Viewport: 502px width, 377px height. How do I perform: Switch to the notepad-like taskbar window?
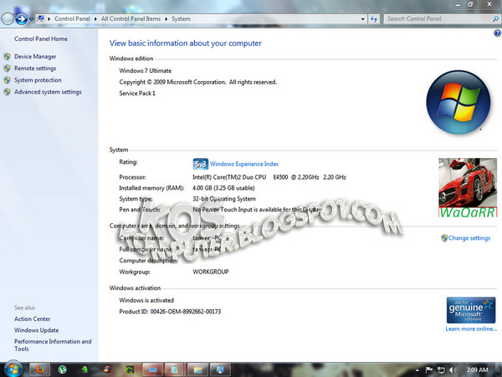(x=175, y=370)
